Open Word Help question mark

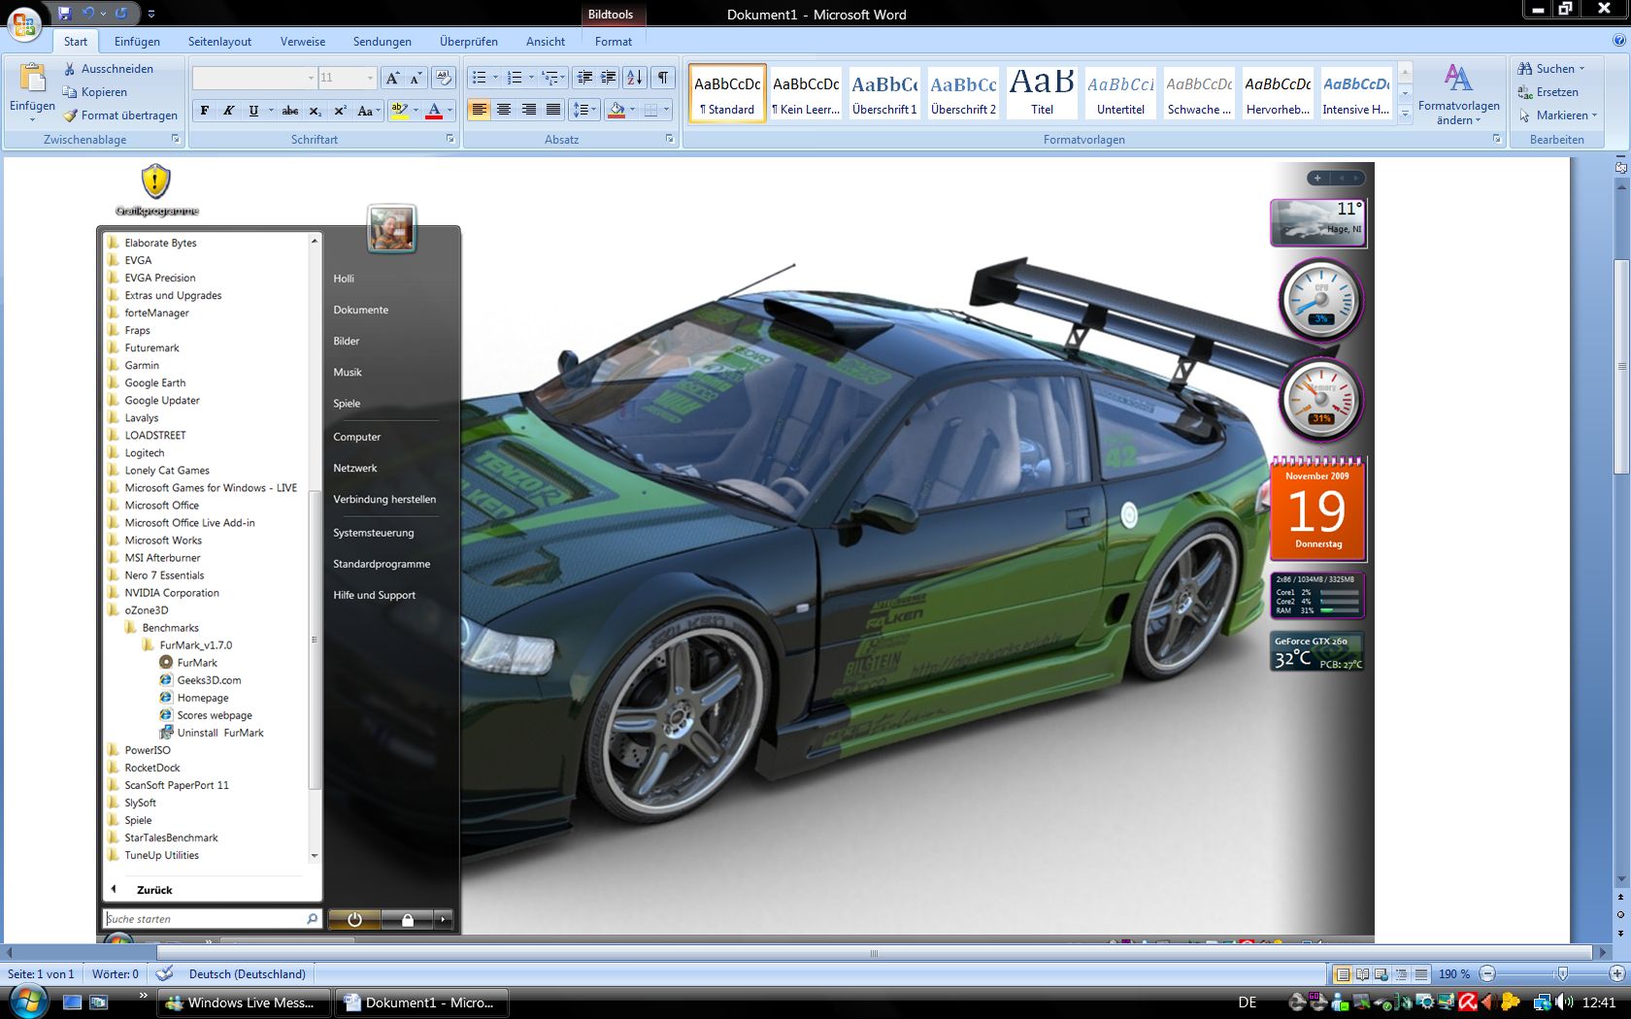[x=1618, y=41]
